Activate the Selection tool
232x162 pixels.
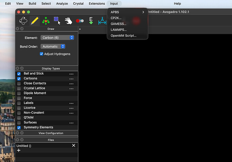[x=57, y=21]
